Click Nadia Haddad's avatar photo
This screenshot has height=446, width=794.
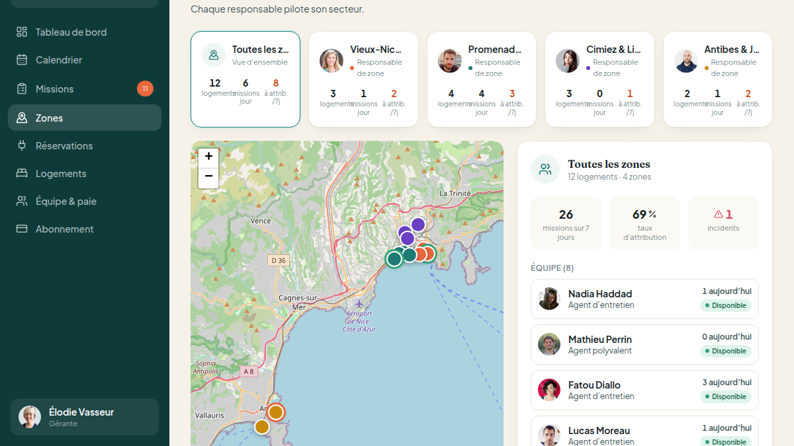[549, 299]
